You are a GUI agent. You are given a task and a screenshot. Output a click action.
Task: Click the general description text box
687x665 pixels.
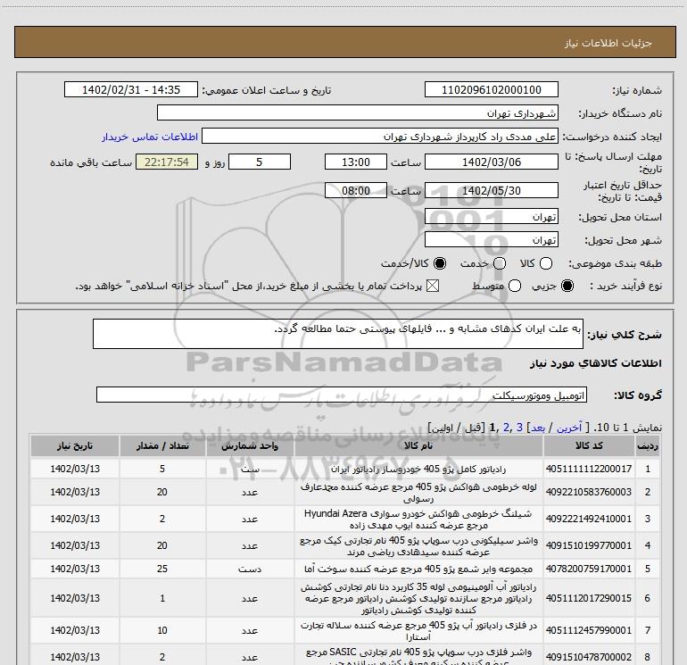coord(338,334)
